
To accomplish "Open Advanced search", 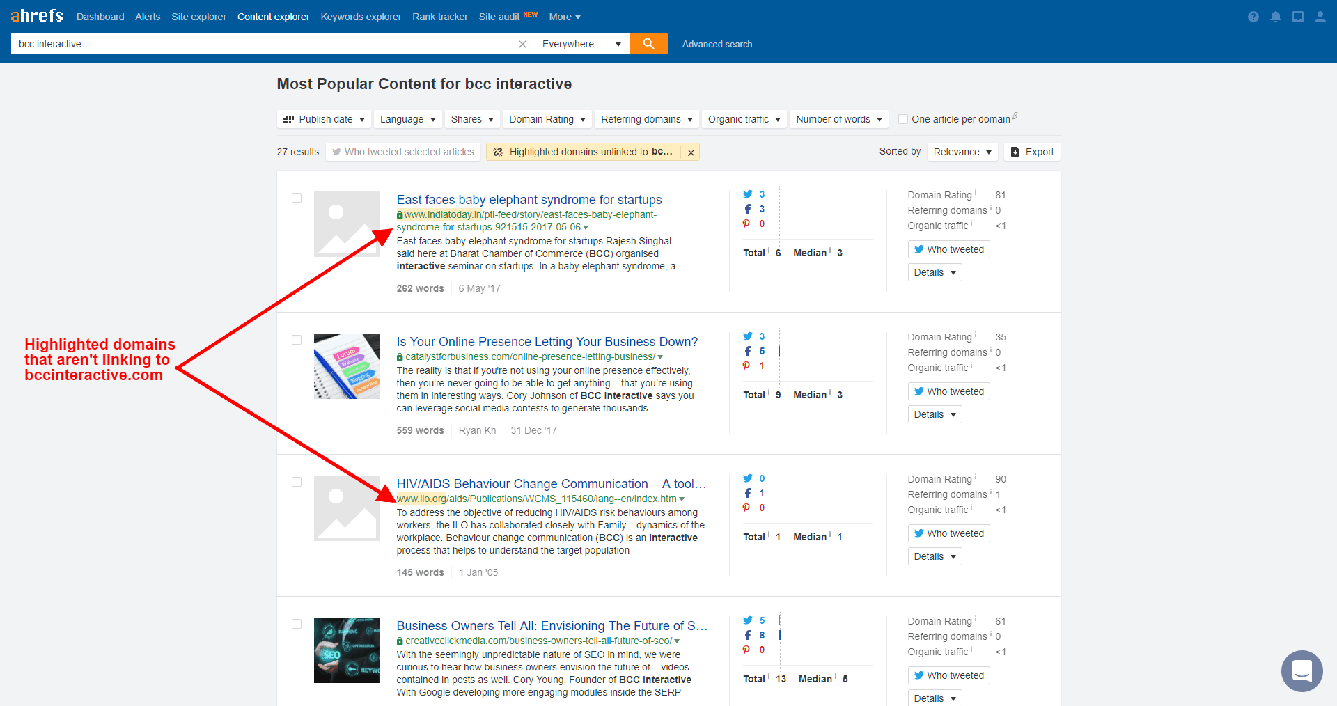I will pyautogui.click(x=717, y=44).
